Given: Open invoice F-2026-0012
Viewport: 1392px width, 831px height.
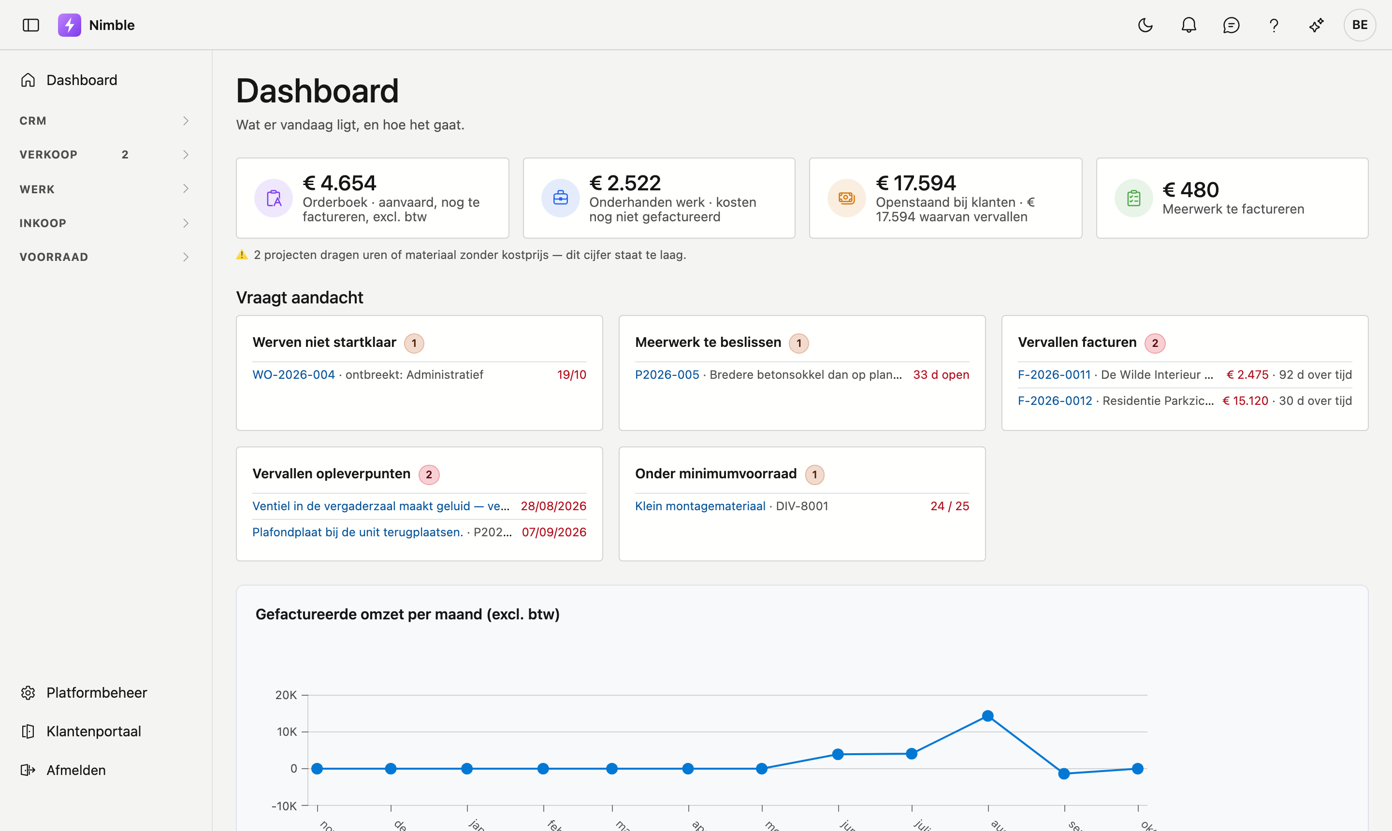Looking at the screenshot, I should point(1055,401).
